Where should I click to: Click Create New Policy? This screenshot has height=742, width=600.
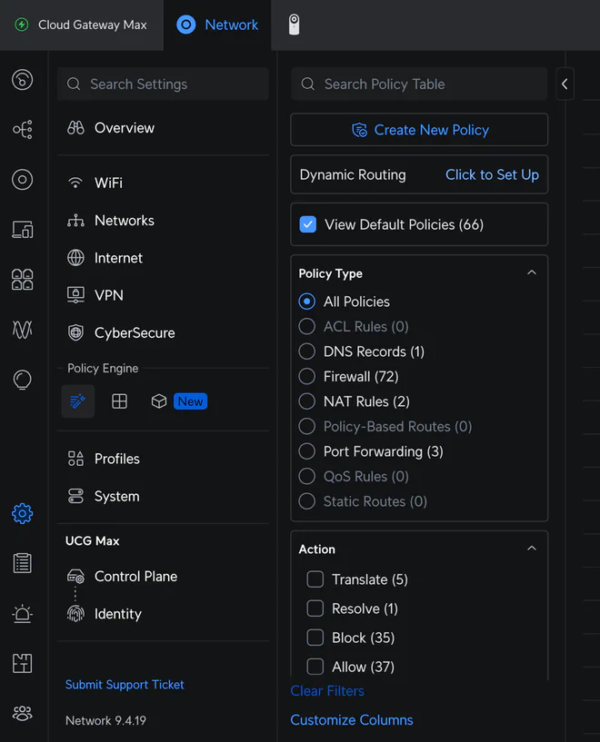(x=418, y=129)
